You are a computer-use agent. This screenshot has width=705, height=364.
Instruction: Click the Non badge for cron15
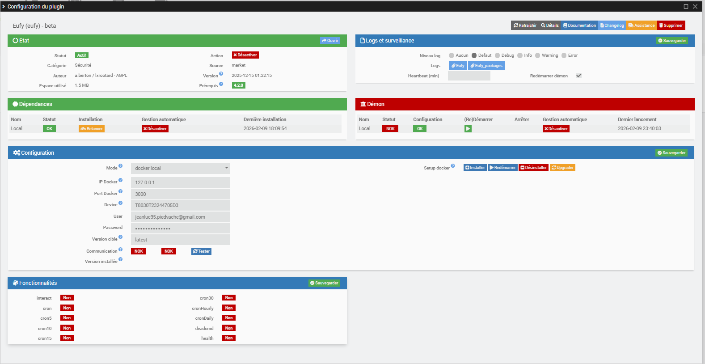[x=67, y=338]
